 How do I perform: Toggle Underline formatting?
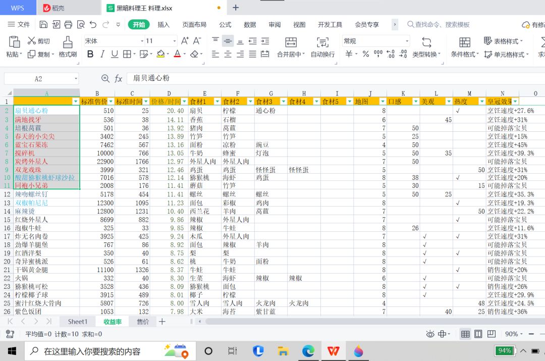click(x=115, y=54)
